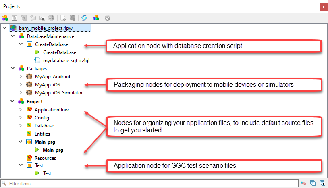Collapse the Main_prg application node
The image size is (328, 188).
point(21,142)
